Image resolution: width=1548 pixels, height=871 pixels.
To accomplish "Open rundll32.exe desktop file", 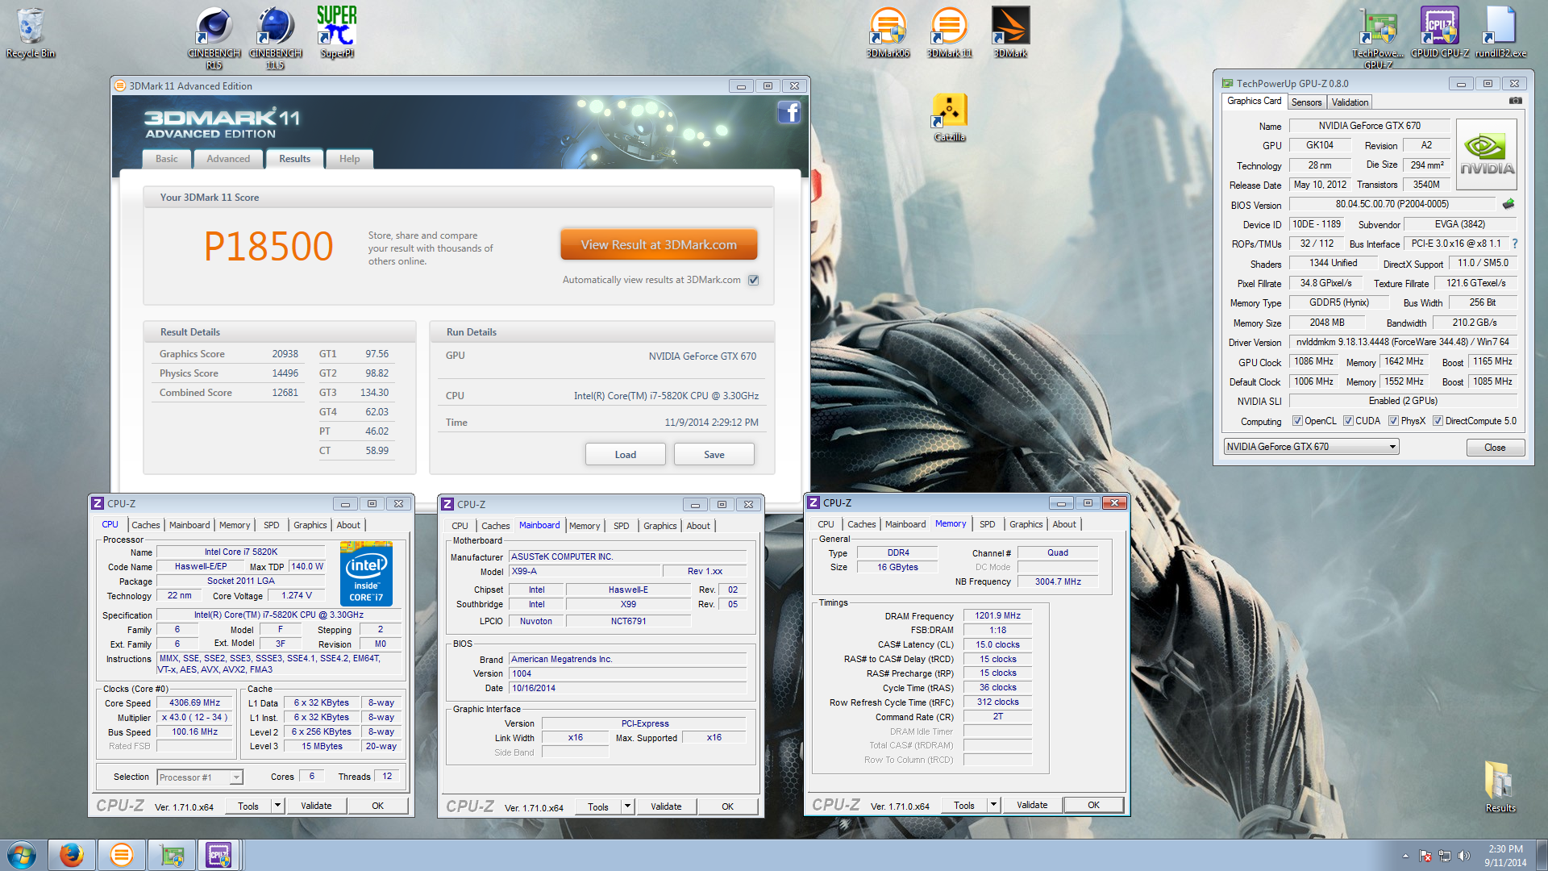I will 1500,32.
